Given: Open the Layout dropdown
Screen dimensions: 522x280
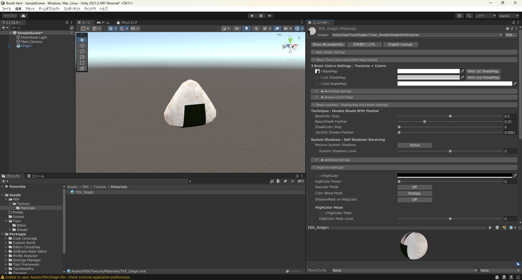Looking at the screenshot, I should [508, 16].
